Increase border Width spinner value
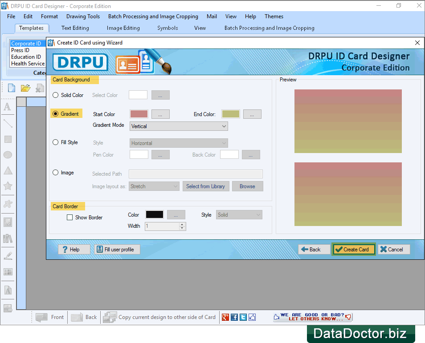The height and width of the screenshot is (343, 425). (182, 224)
